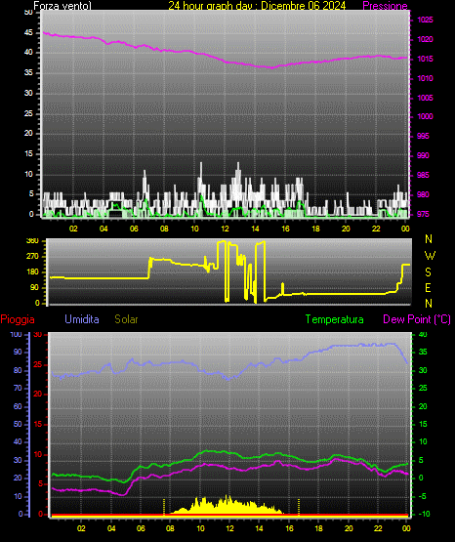
Task: Select the 1005 pressure axis value
Action: point(425,98)
